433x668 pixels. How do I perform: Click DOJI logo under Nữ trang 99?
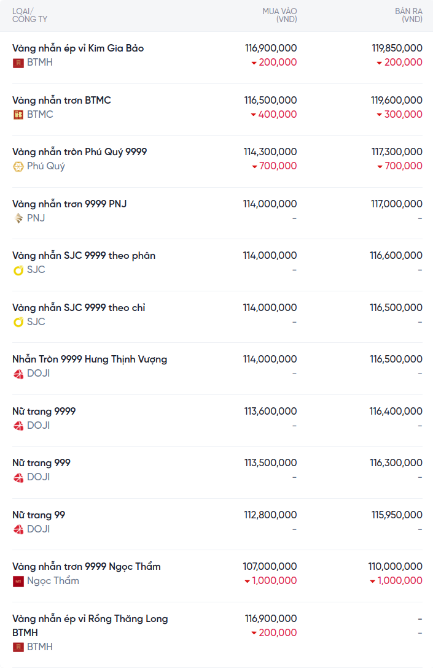coord(18,529)
